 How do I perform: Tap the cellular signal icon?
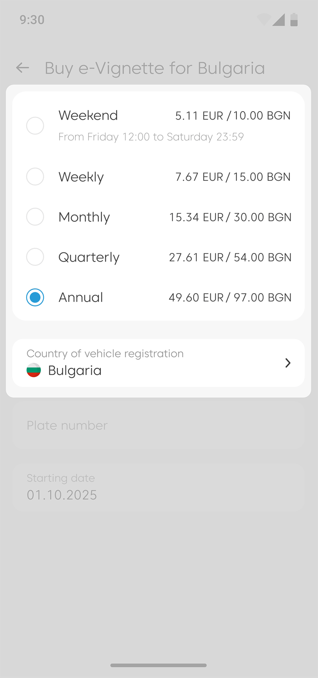279,19
